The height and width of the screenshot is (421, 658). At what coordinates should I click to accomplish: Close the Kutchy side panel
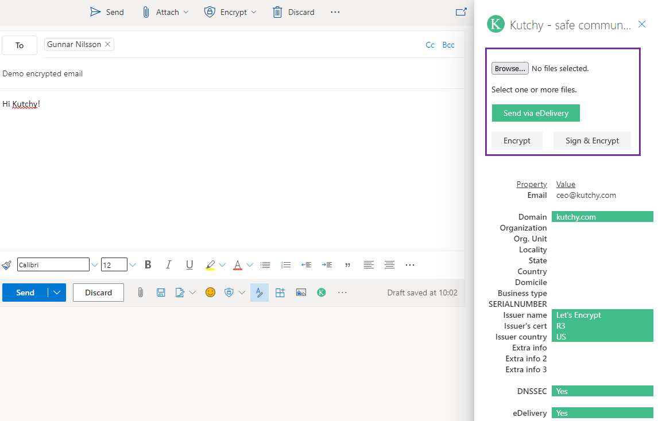[641, 24]
